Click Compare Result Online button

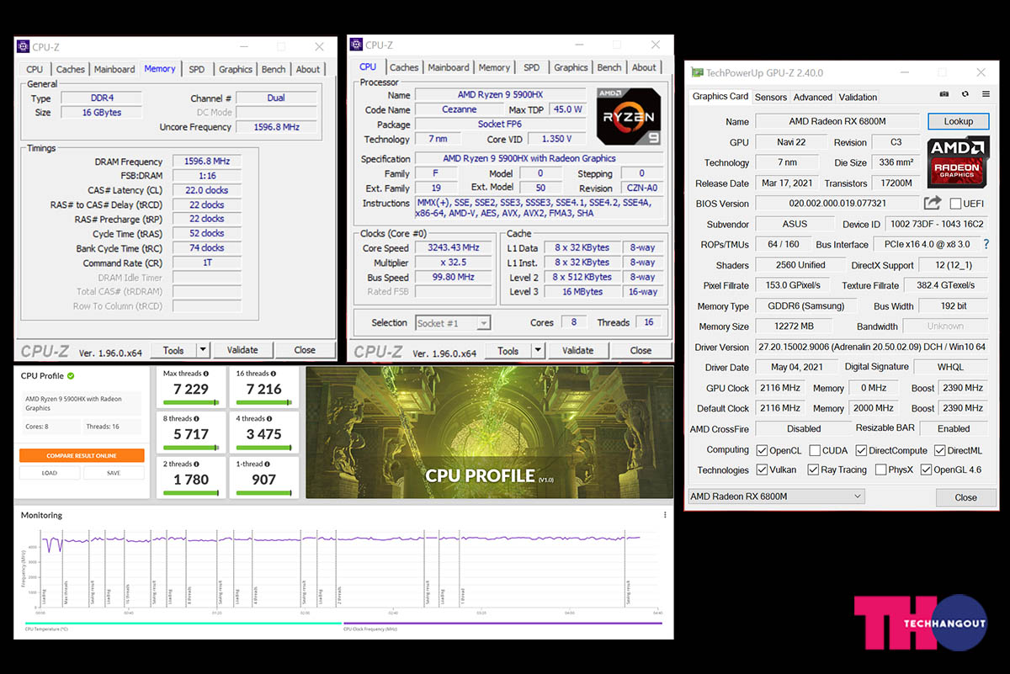point(82,455)
